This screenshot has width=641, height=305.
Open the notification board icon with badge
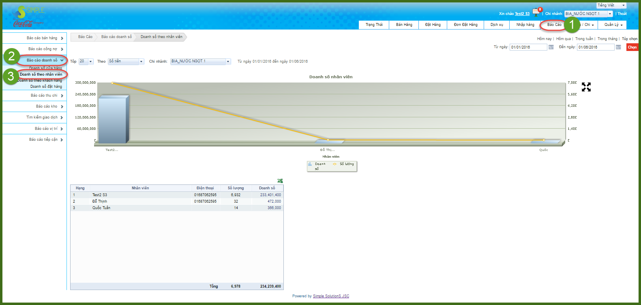coord(536,12)
